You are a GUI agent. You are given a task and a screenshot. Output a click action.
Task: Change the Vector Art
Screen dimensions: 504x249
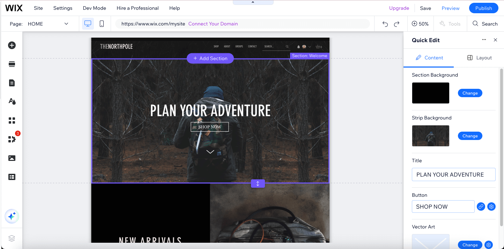point(470,245)
